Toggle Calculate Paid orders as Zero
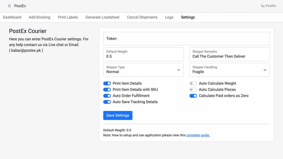The image size is (283, 159). click(193, 96)
